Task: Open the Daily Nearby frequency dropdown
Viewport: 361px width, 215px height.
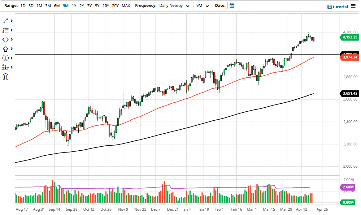Action: pos(175,6)
